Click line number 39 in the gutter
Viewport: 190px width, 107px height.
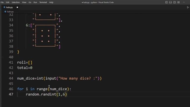(x=11, y=52)
